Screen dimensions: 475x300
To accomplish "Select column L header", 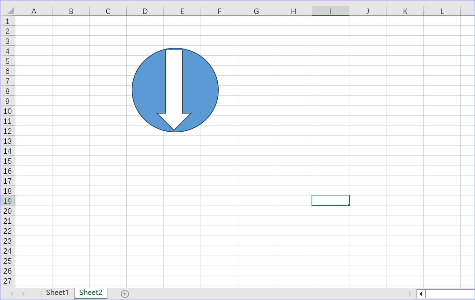I will click(x=442, y=11).
